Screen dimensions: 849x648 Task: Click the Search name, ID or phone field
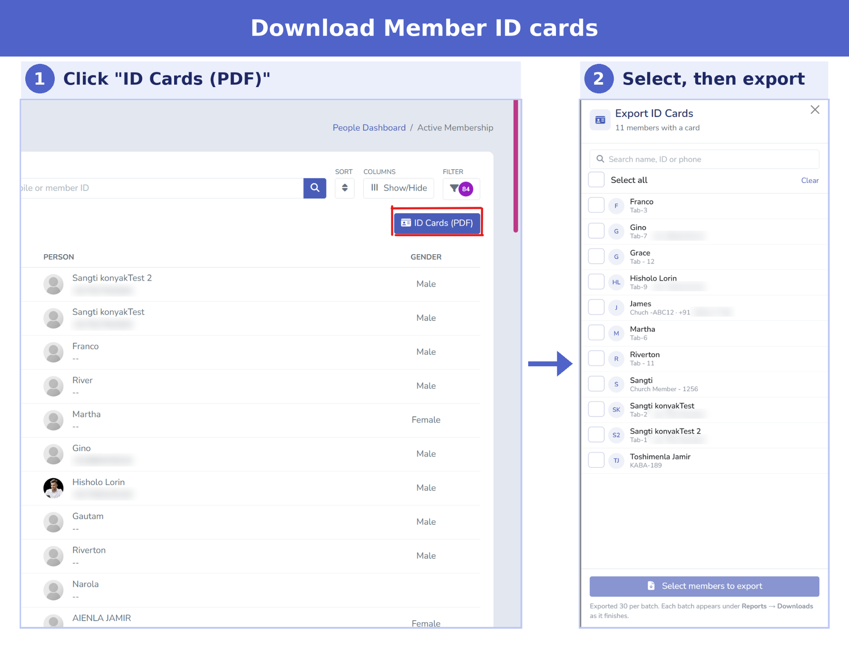[x=704, y=159]
